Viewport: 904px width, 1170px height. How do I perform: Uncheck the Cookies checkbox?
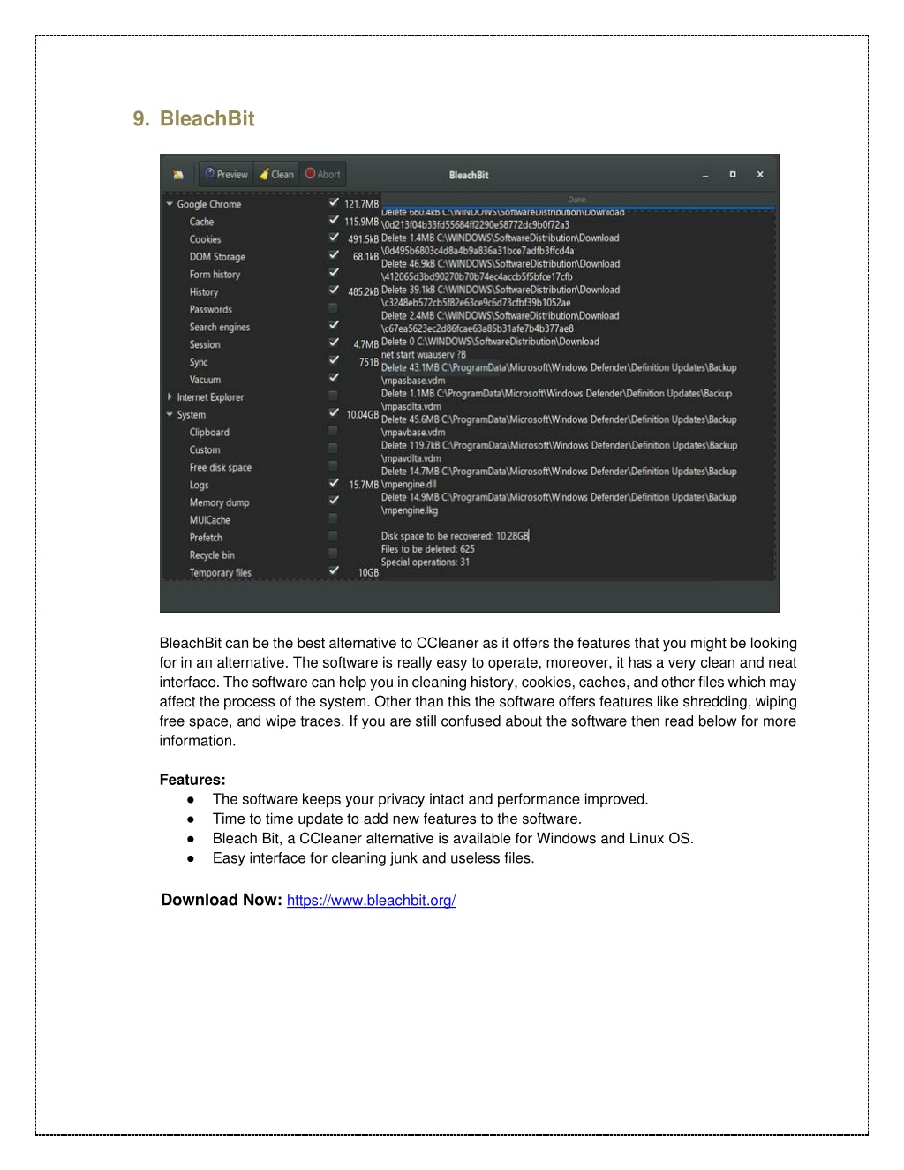334,238
